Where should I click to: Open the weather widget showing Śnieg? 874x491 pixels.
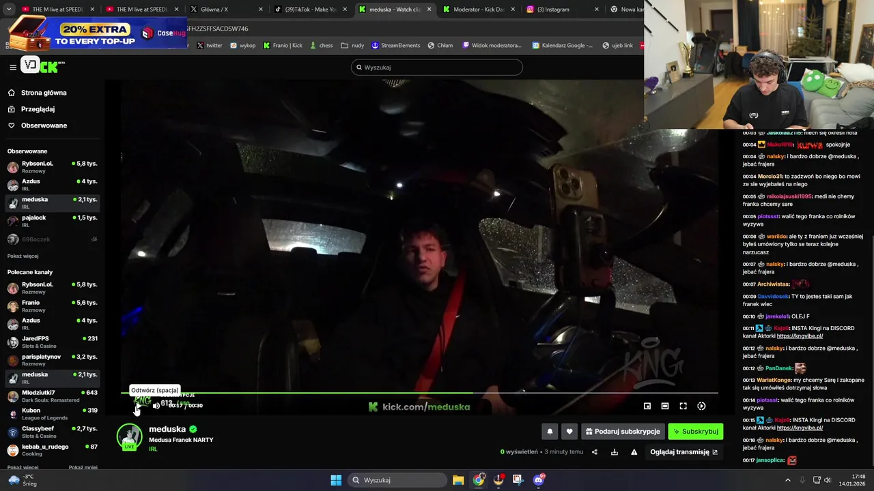(23, 480)
